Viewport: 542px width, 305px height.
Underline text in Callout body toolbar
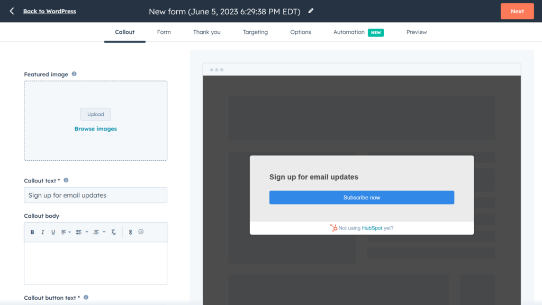[53, 232]
